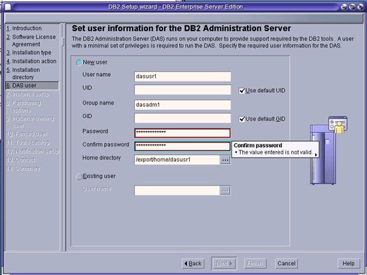Viewport: 367px width, 275px height.
Task: Click the Home directory path field
Action: click(x=177, y=160)
